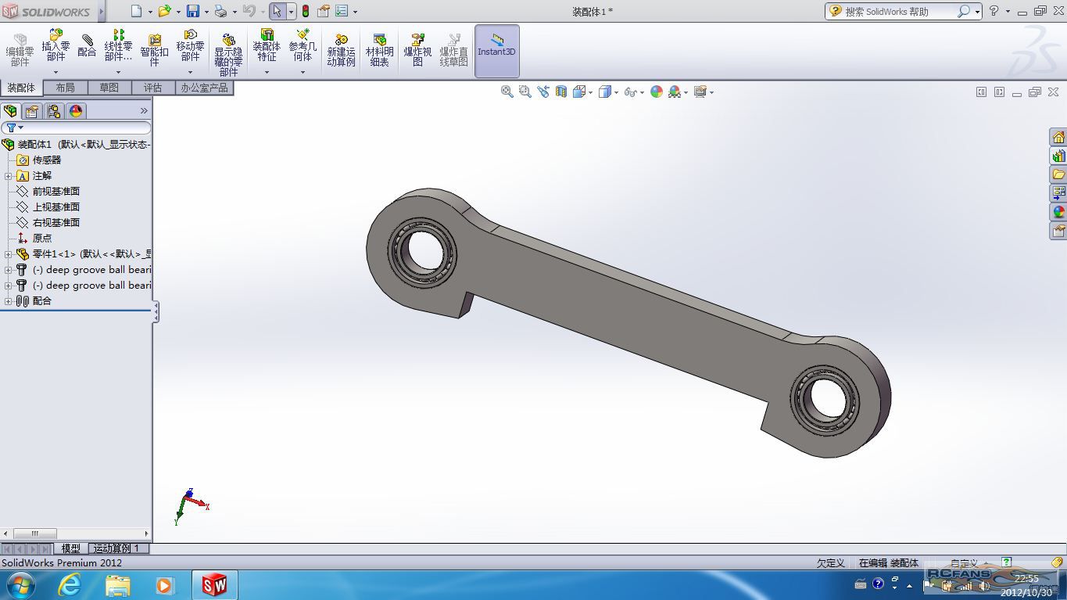The height and width of the screenshot is (600, 1067).
Task: Click the 显示隐藏的零部件 tool
Action: (228, 55)
